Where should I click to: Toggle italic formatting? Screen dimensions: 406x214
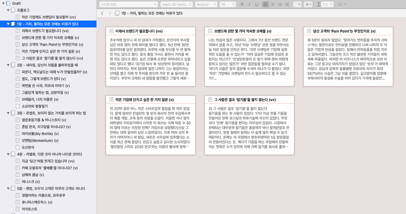(x=250, y=4)
